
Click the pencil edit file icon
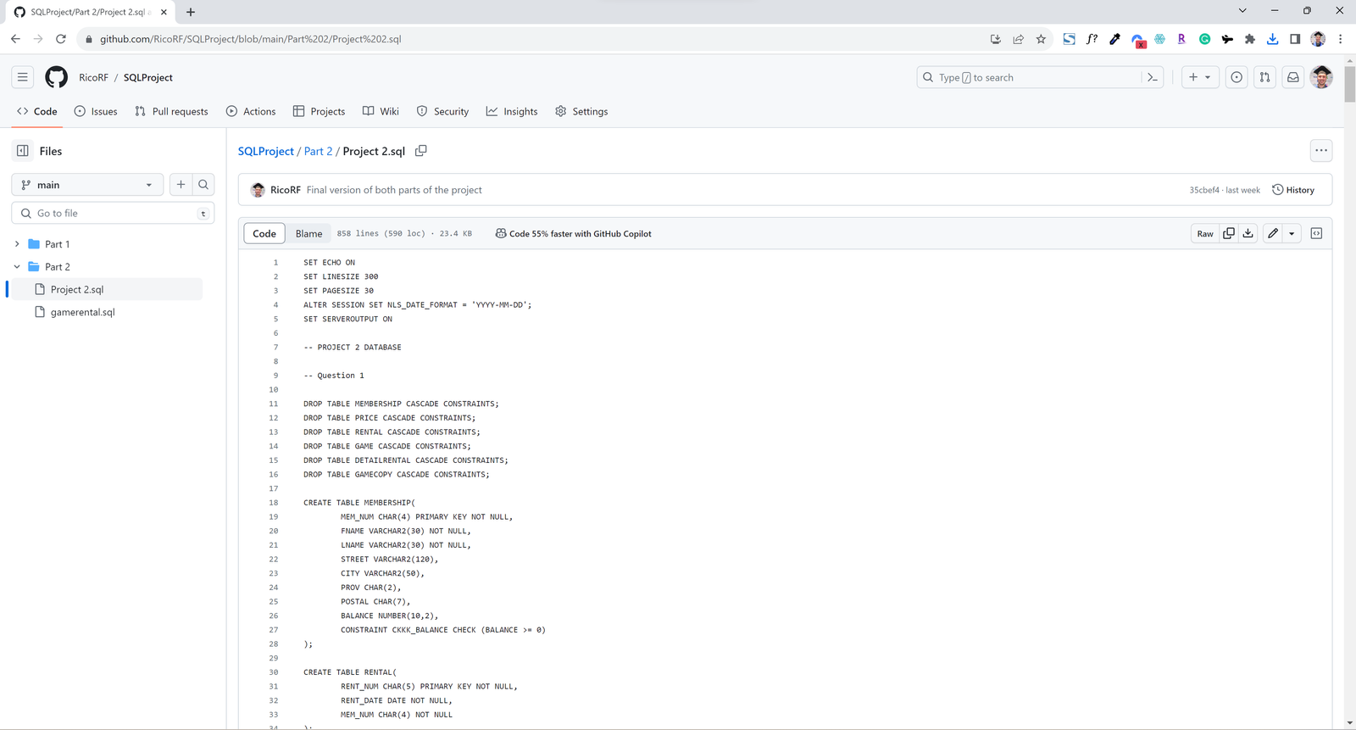1273,234
